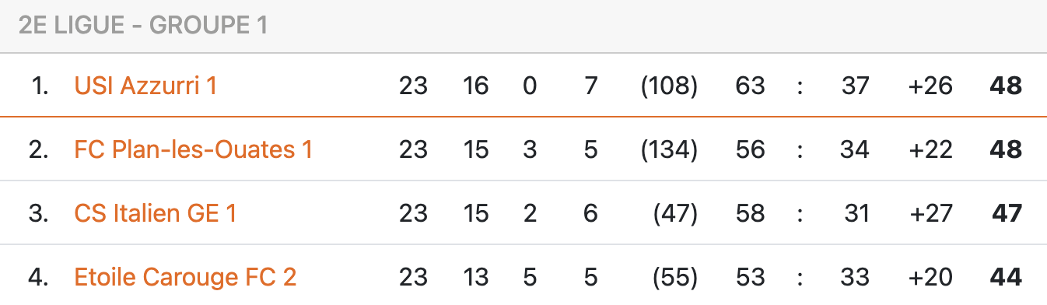
Task: Select the +27 goal difference value
Action: [x=930, y=212]
